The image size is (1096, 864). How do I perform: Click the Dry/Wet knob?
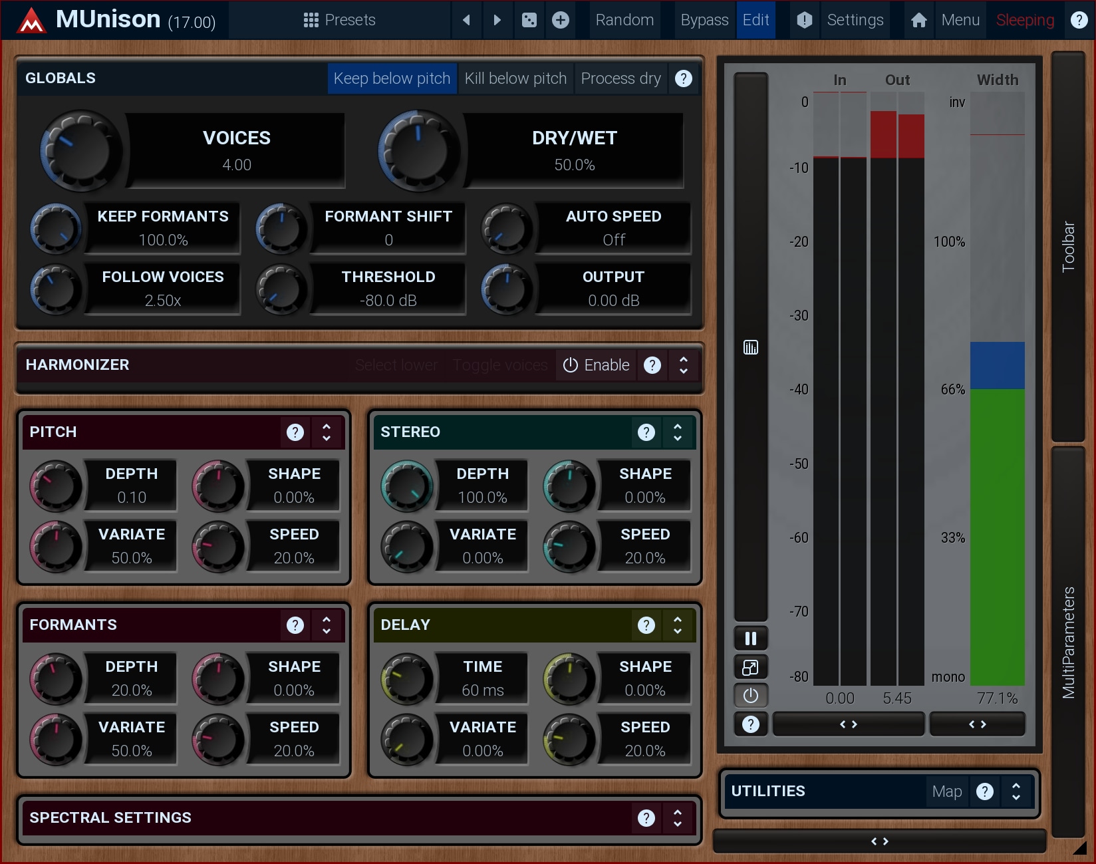tap(418, 150)
